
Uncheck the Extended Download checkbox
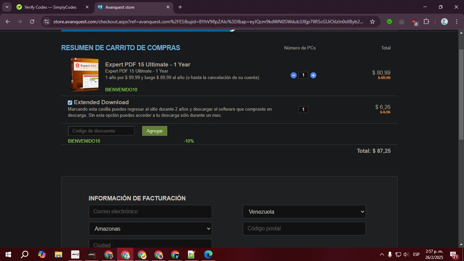[x=70, y=102]
